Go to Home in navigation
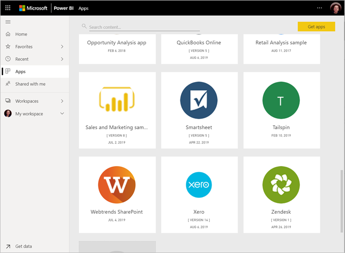345x253 pixels. point(35,34)
